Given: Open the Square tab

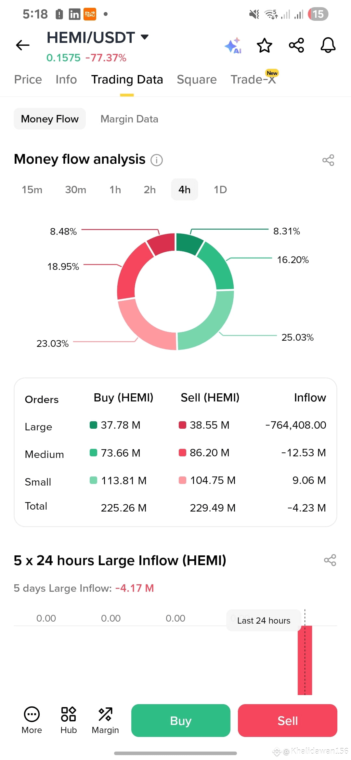Looking at the screenshot, I should click(x=197, y=80).
